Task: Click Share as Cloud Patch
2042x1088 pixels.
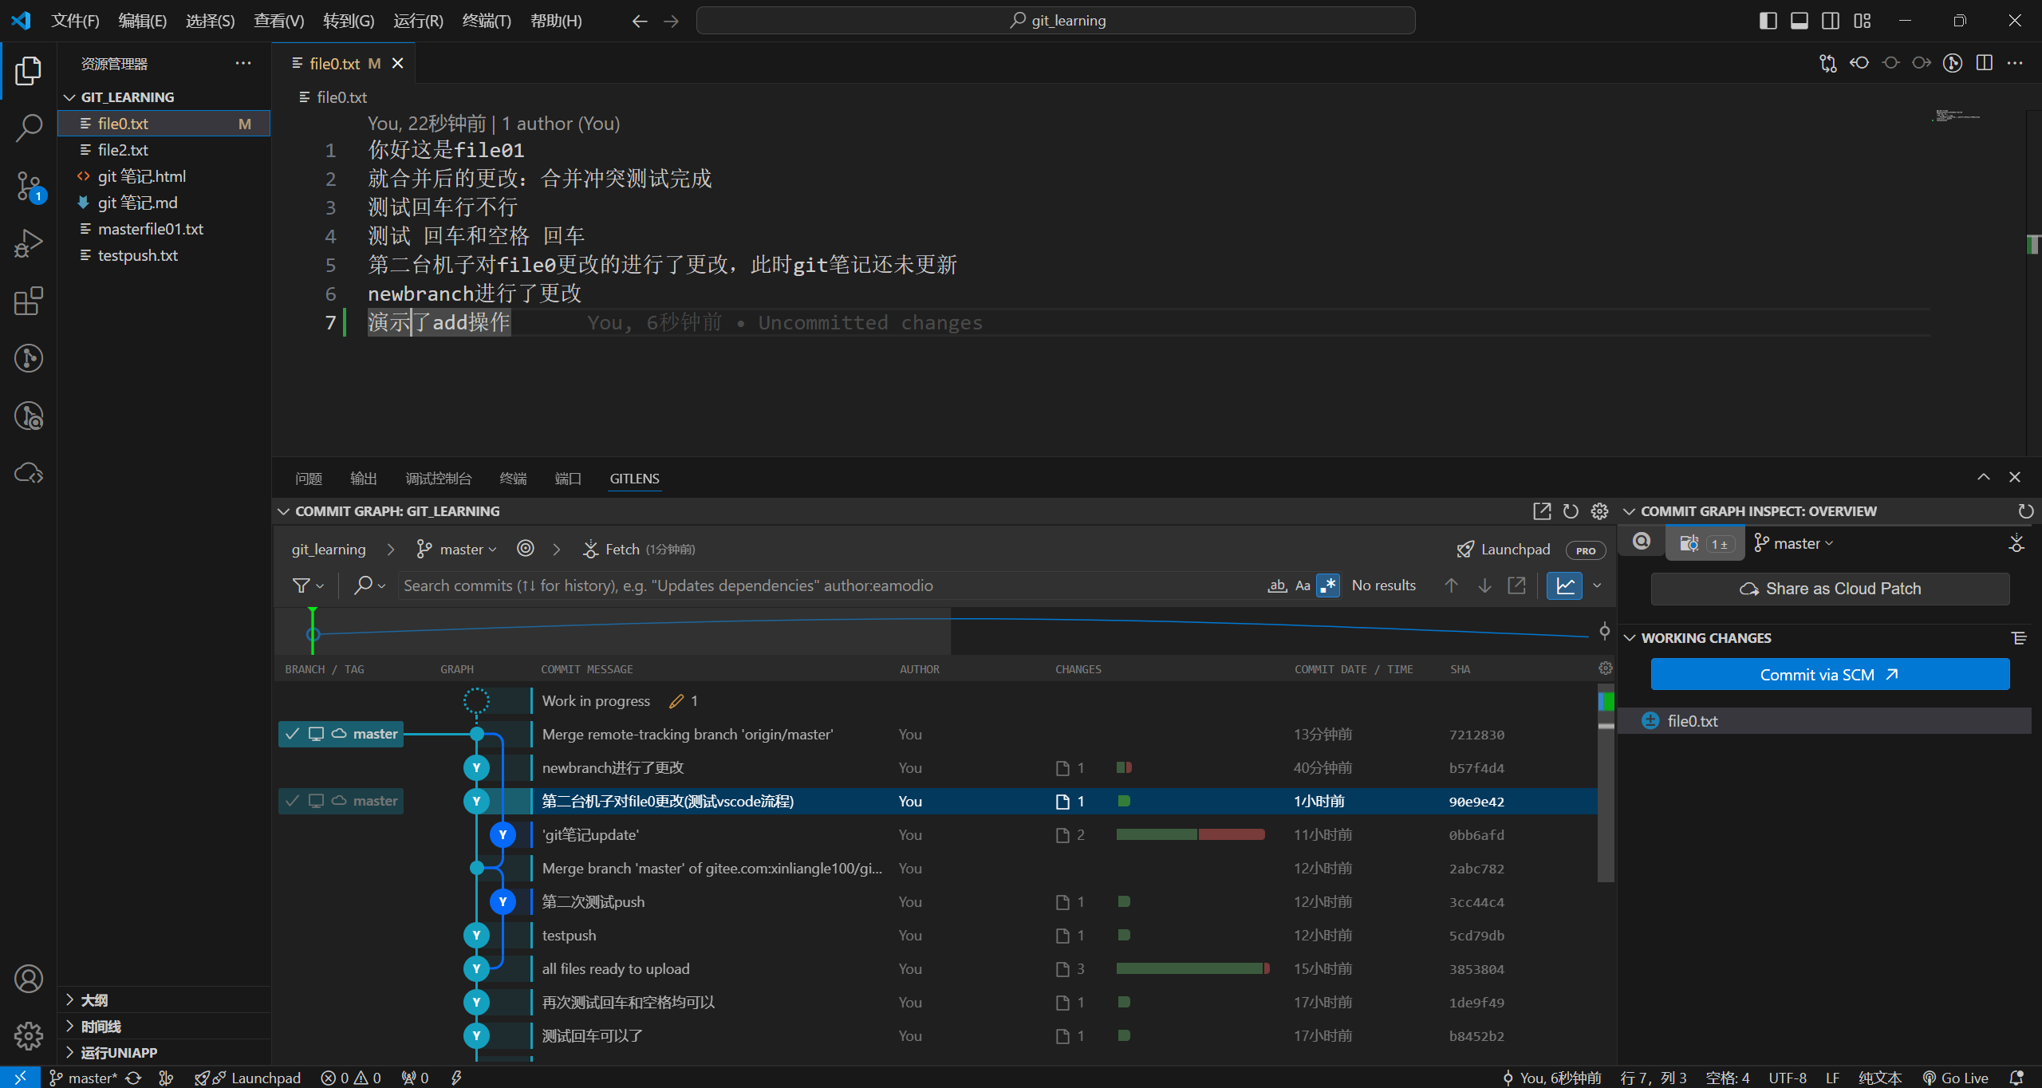Action: (x=1830, y=589)
